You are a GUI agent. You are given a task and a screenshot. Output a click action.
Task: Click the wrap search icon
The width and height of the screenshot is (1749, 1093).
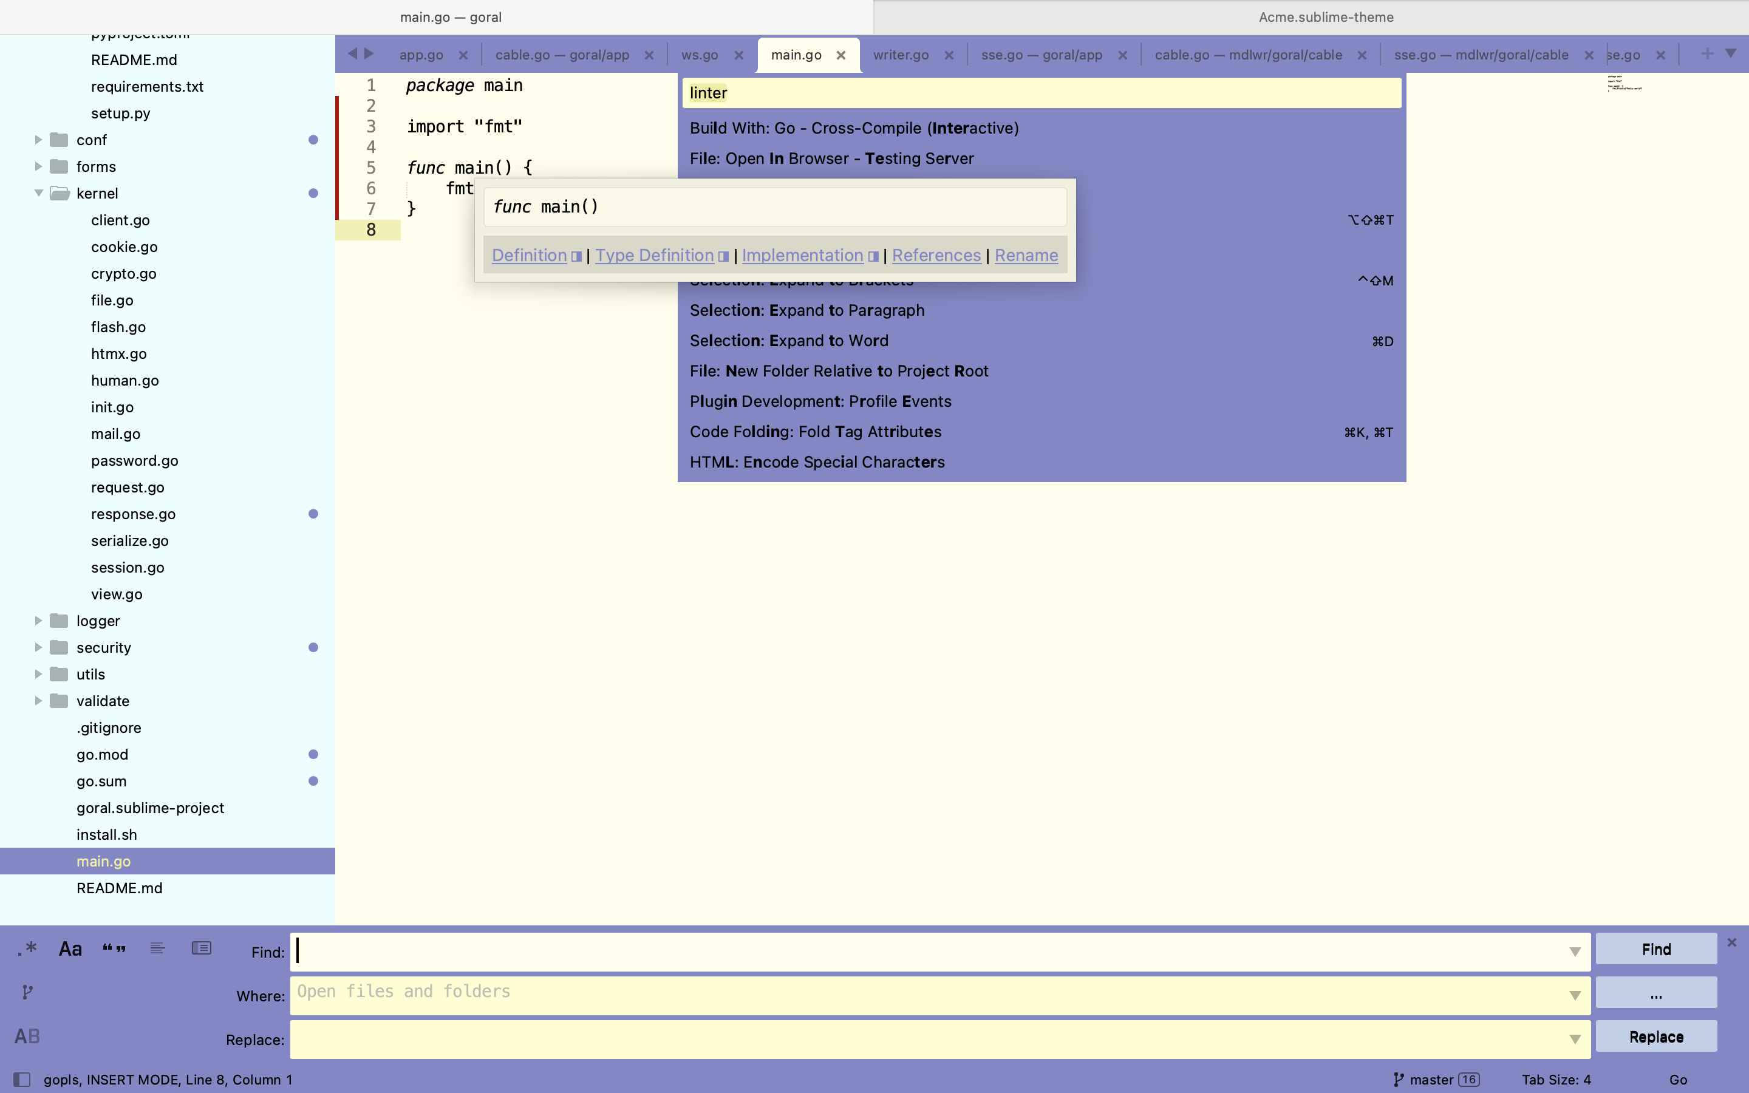click(x=157, y=948)
